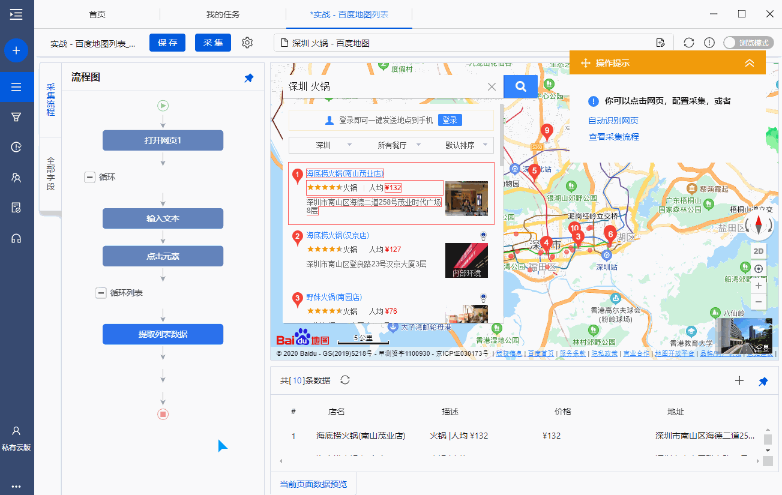
Task: Click the 店名 column header
Action: coord(336,412)
